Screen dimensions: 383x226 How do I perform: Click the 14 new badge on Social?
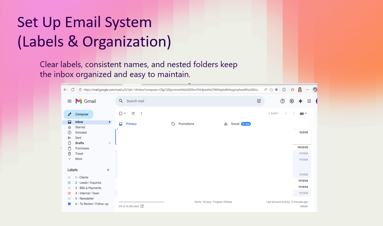pos(246,124)
